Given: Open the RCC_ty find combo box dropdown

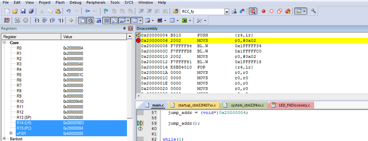Looking at the screenshot, I should click(x=227, y=11).
